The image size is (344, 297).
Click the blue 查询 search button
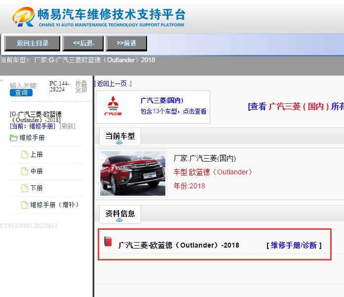[x=21, y=92]
